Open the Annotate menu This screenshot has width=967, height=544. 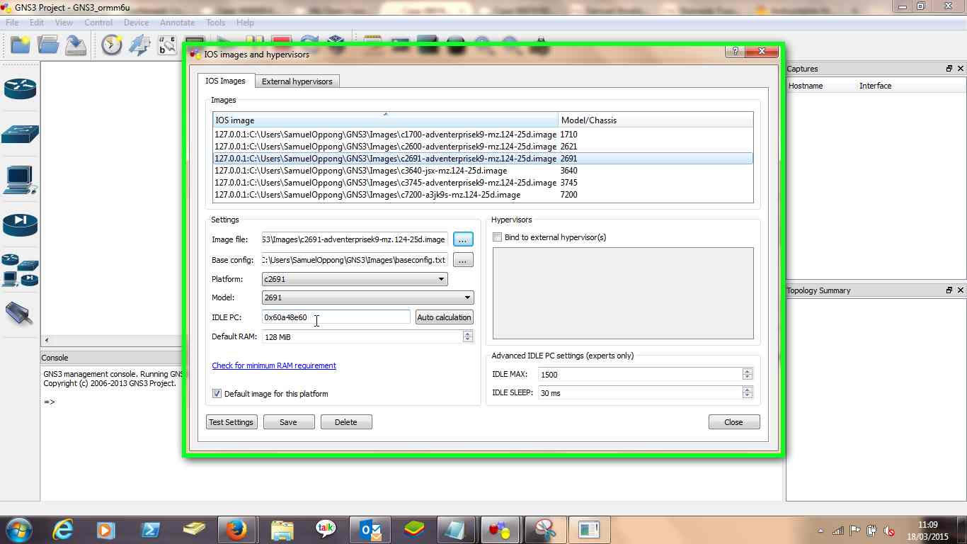pyautogui.click(x=177, y=23)
